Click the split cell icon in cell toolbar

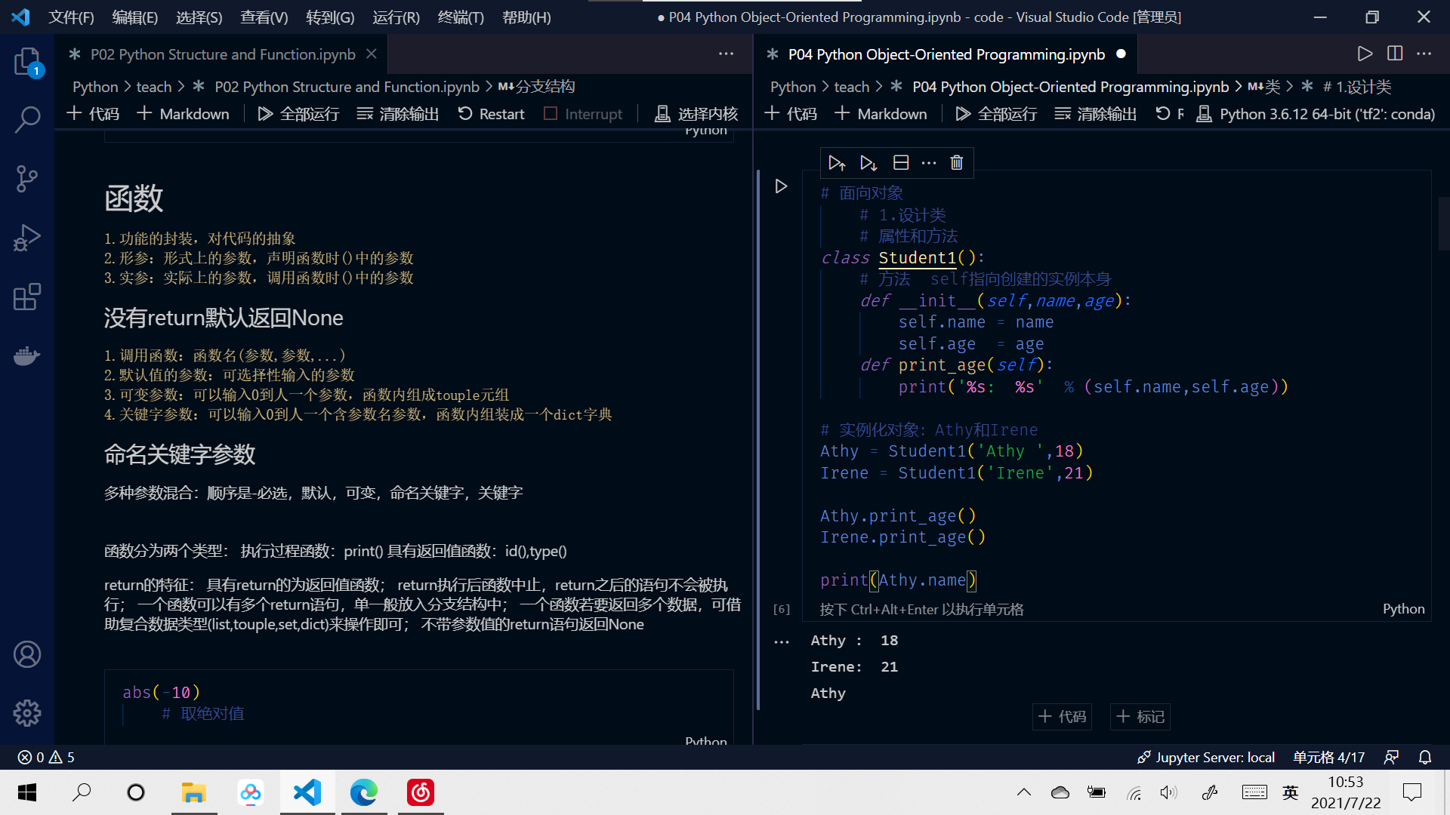coord(900,163)
